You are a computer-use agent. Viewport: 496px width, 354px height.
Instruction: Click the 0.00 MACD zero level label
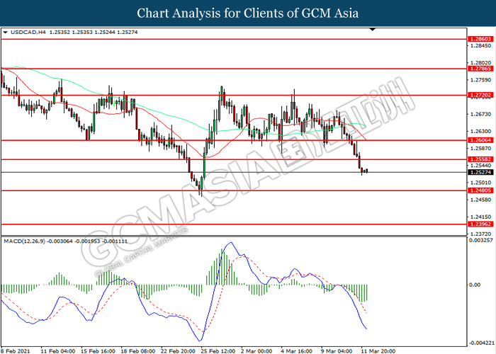click(x=475, y=285)
